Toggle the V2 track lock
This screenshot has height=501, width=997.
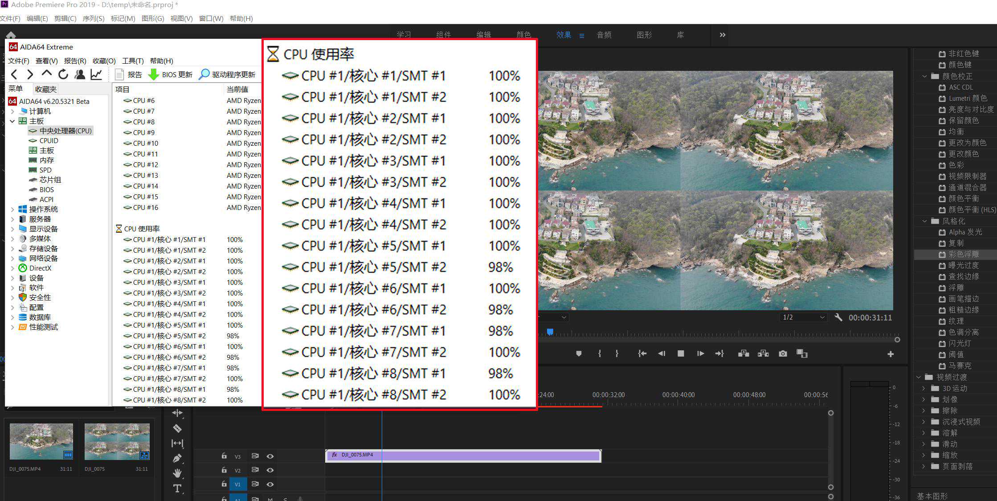[224, 470]
